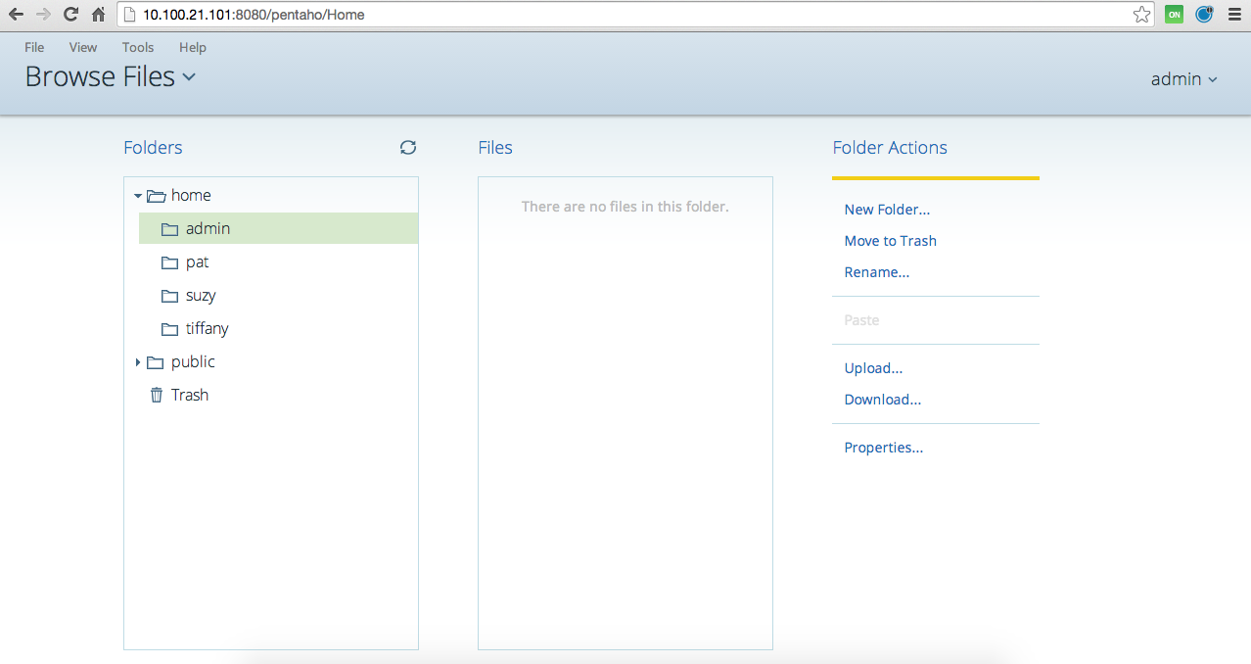Select the home folder label

(191, 195)
